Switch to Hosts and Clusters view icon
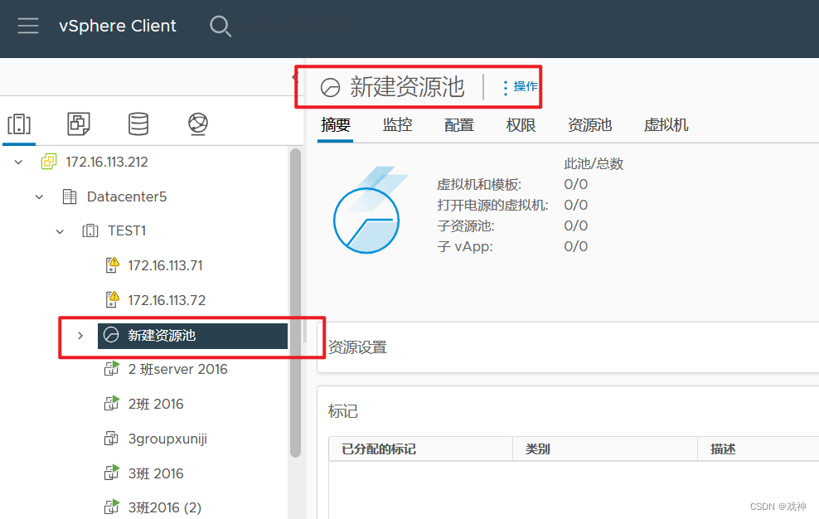This screenshot has width=819, height=519. [x=19, y=124]
